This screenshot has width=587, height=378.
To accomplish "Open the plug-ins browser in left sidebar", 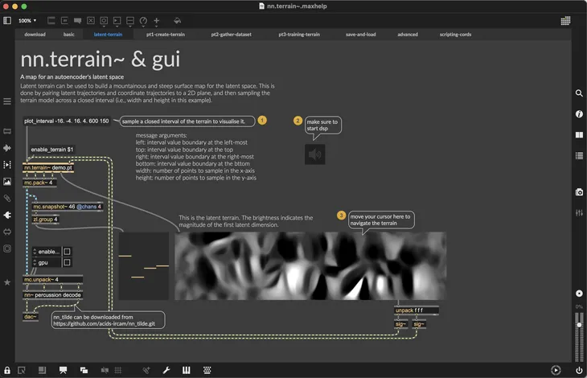I will pyautogui.click(x=7, y=216).
